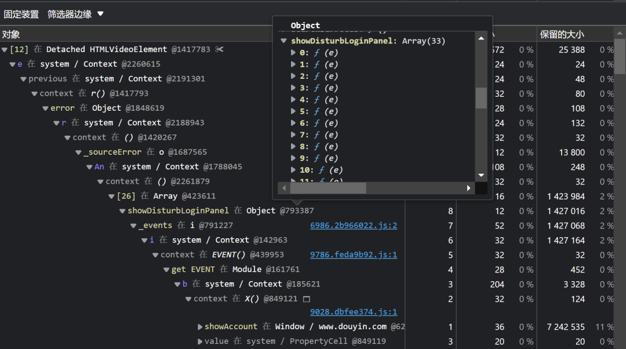
Task: Expand array item 1 in the Object popup
Action: pyautogui.click(x=293, y=64)
